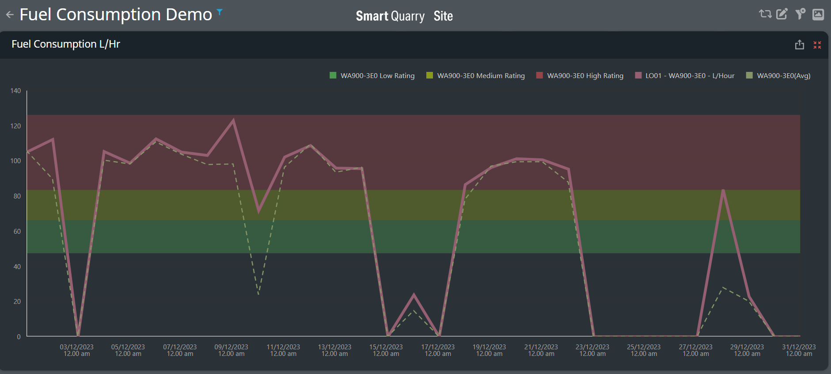Viewport: 831px width, 374px height.
Task: Click the x-axis label 11/12/2023 12.00 am
Action: (x=283, y=350)
